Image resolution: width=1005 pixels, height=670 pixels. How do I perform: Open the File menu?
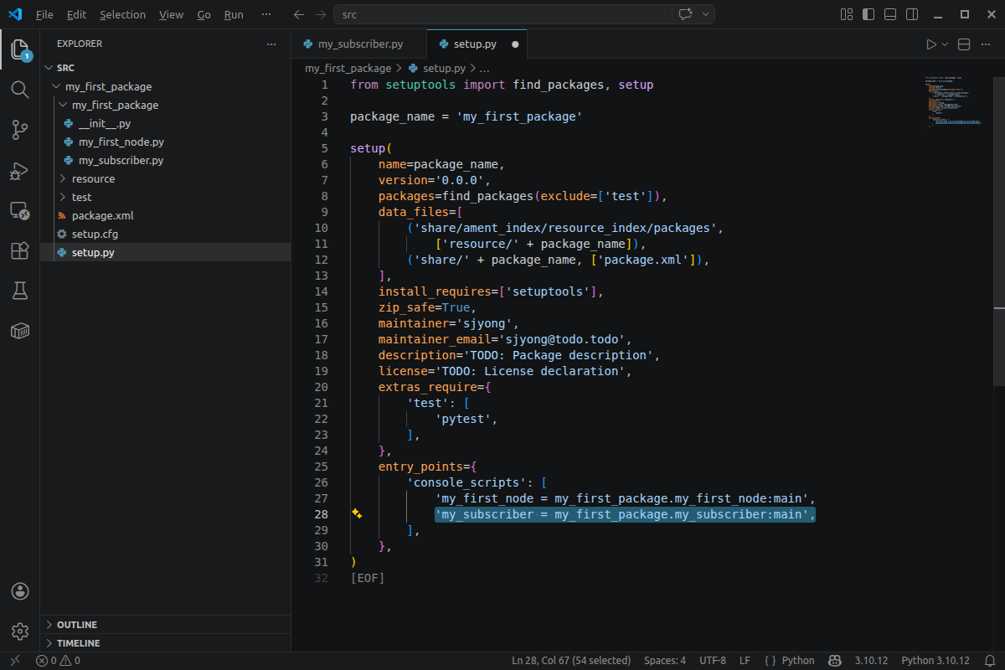44,14
